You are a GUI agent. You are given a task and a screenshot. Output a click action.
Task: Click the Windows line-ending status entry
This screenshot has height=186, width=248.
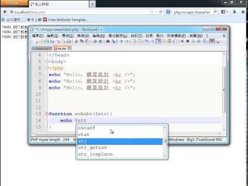[x=176, y=139]
